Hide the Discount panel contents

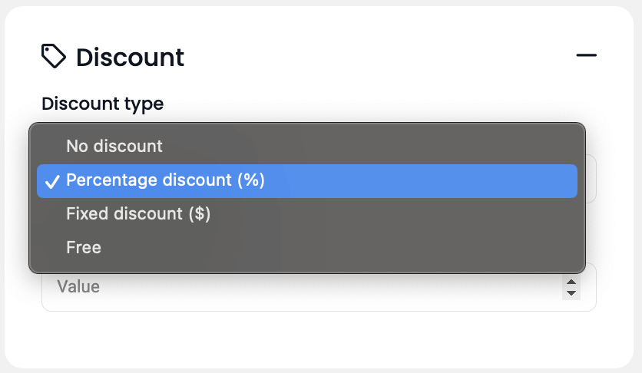587,56
